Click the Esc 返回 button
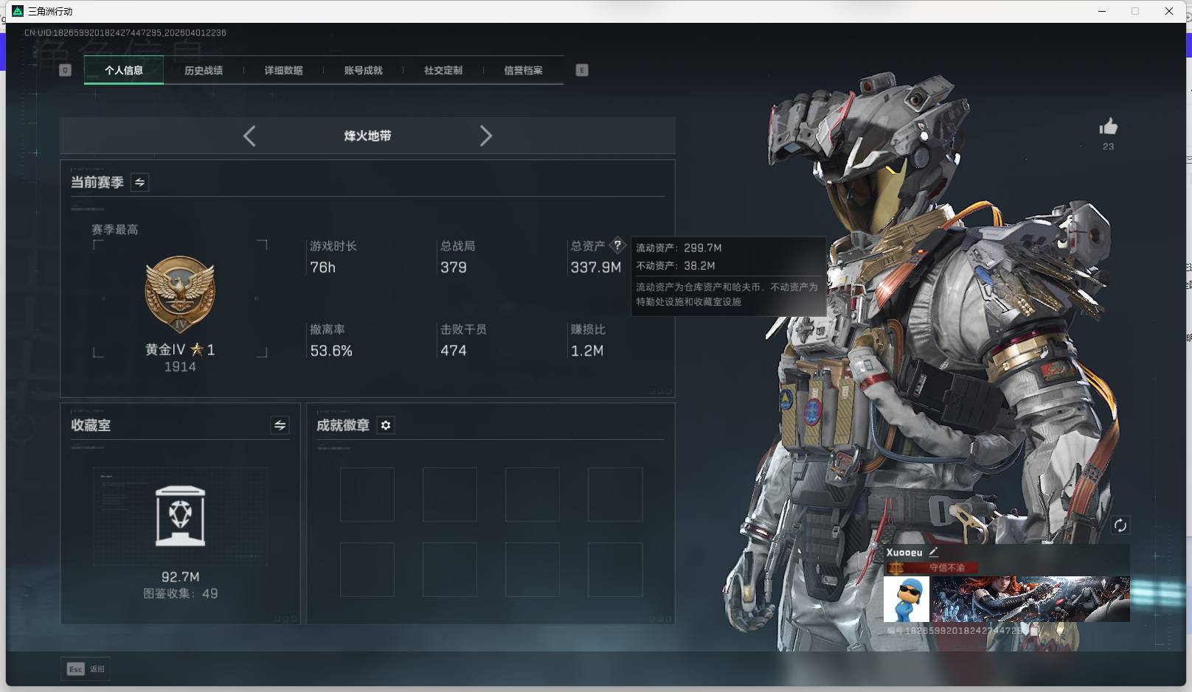This screenshot has height=692, width=1192. point(85,668)
